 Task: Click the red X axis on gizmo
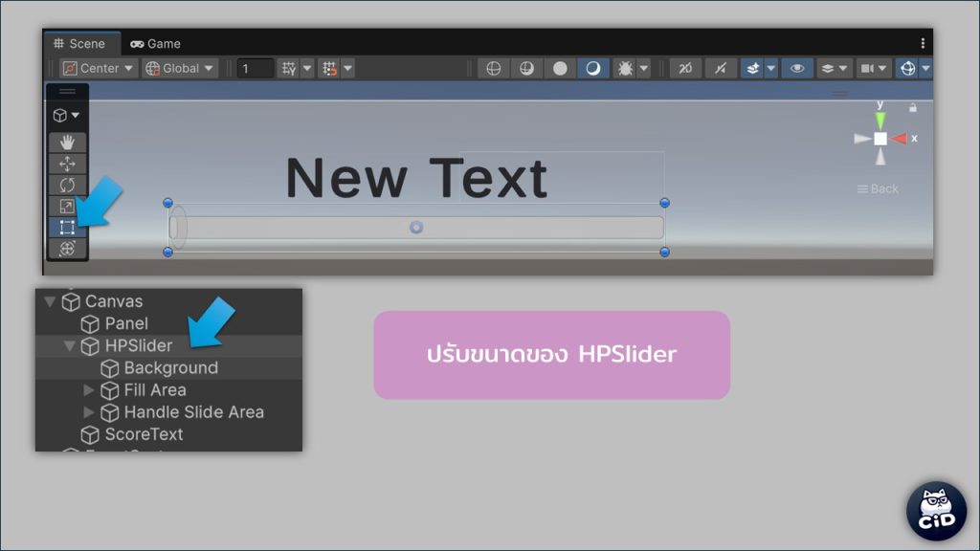[900, 139]
